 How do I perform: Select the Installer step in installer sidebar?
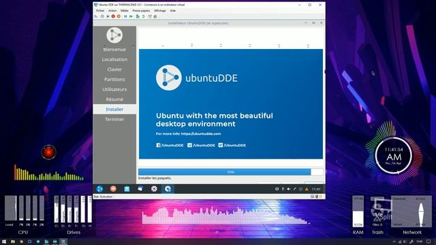tap(114, 110)
